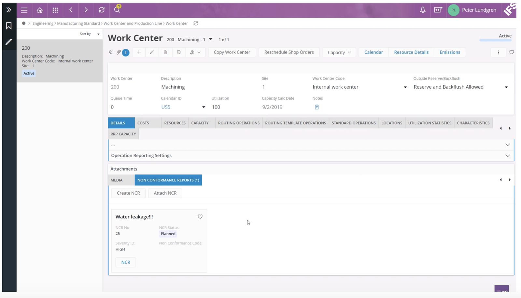521x298 pixels.
Task: Click the duplicate record icon in toolbar
Action: [x=179, y=52]
